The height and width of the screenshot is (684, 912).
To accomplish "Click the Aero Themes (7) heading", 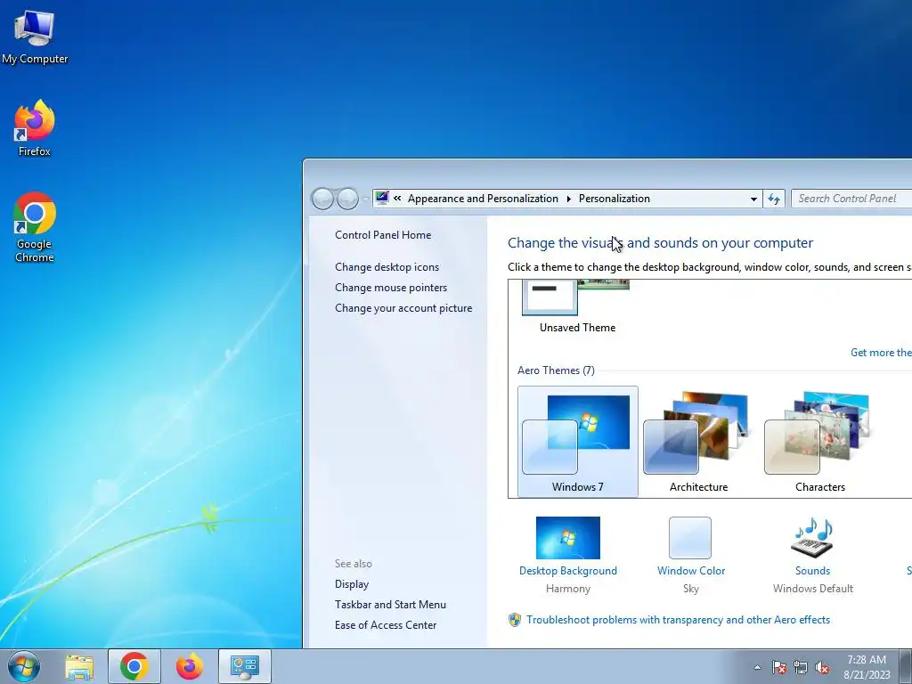I will 556,370.
